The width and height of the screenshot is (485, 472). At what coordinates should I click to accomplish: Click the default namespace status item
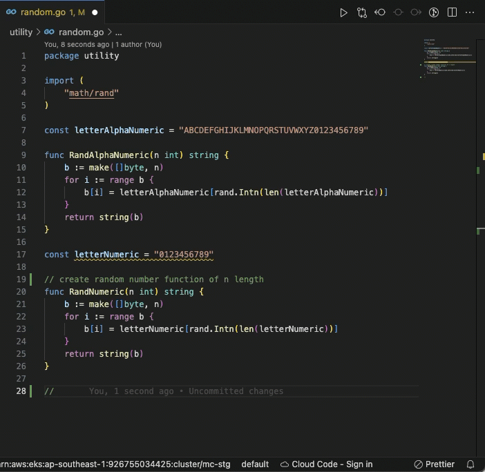[x=255, y=464]
